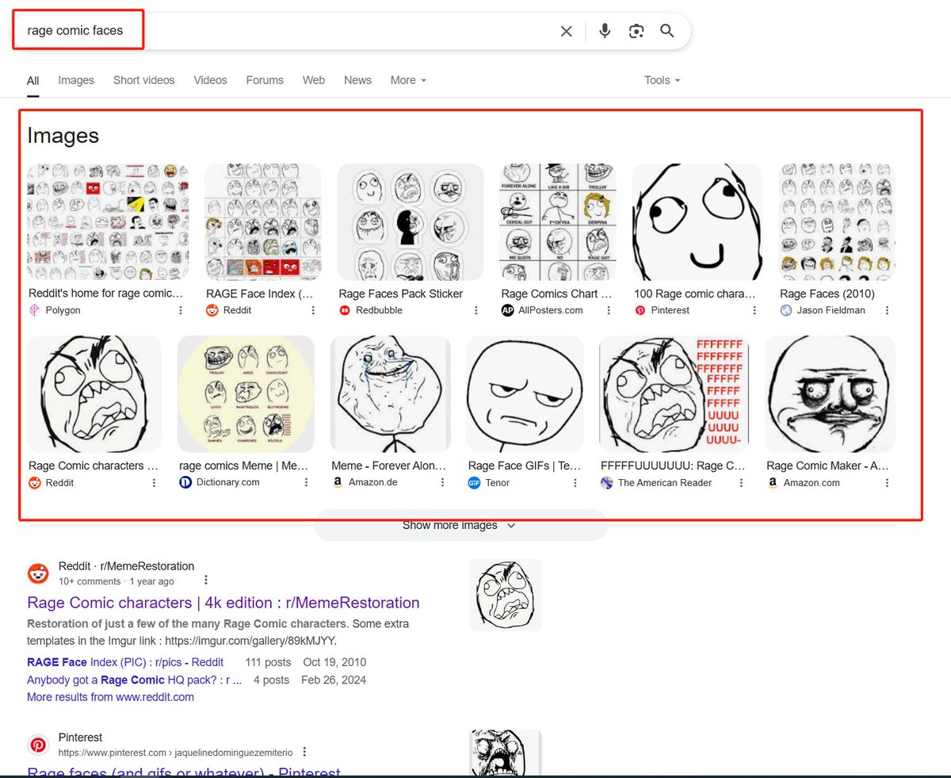Screen dimensions: 951x778
Task: Open the Rage Faces (2010) thumbnail
Action: pyautogui.click(x=837, y=222)
